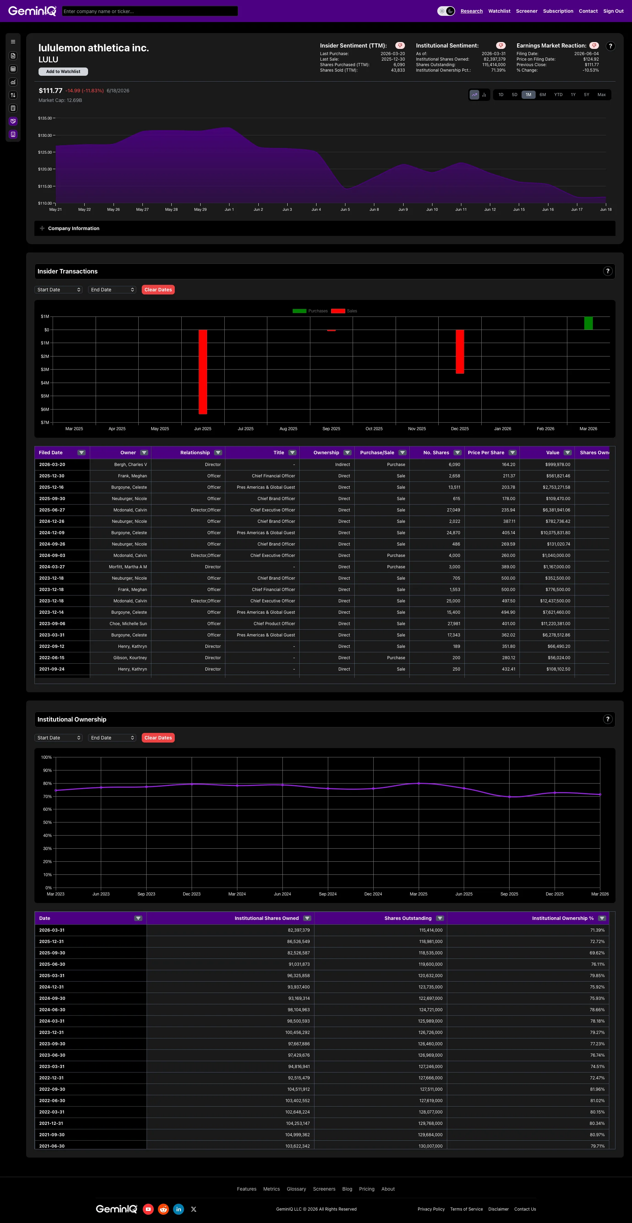
Task: Toggle the light/dark mode switch
Action: (446, 11)
